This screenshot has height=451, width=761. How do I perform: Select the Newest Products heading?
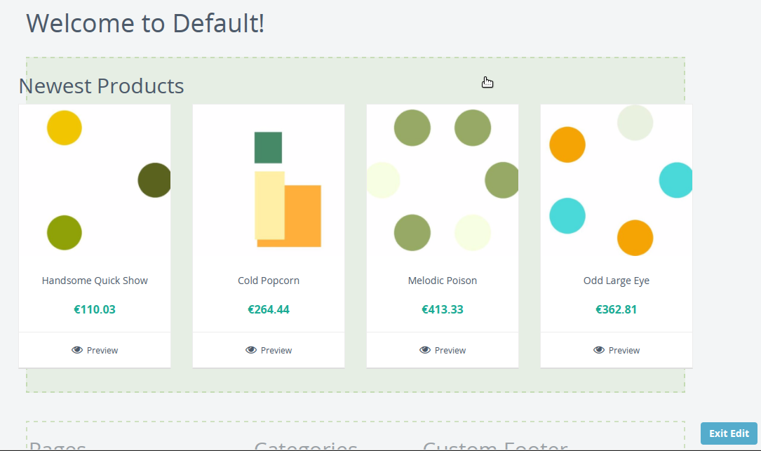102,86
